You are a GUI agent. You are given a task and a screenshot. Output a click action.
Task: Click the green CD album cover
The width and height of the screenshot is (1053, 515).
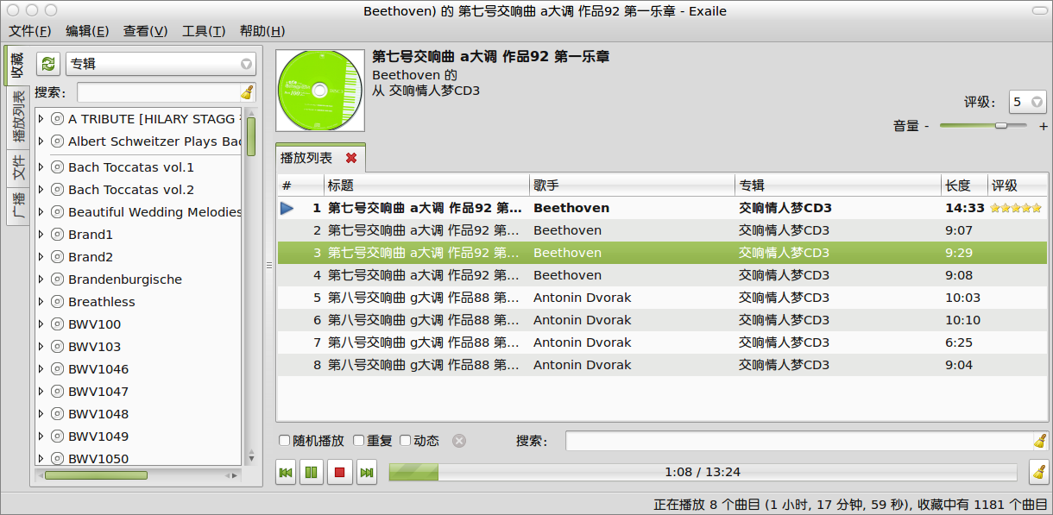318,91
